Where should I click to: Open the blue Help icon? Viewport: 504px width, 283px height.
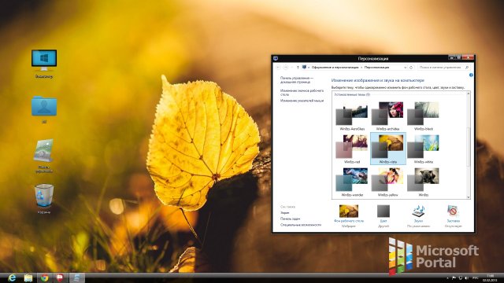pos(471,75)
